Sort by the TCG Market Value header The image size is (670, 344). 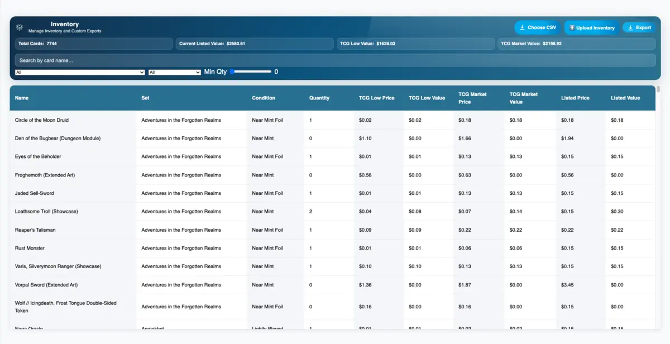524,98
